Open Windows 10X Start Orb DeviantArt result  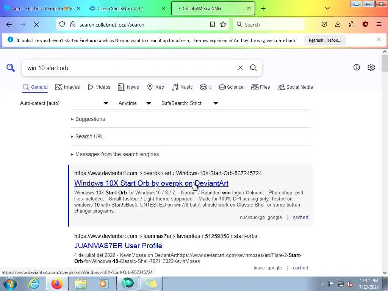(151, 183)
